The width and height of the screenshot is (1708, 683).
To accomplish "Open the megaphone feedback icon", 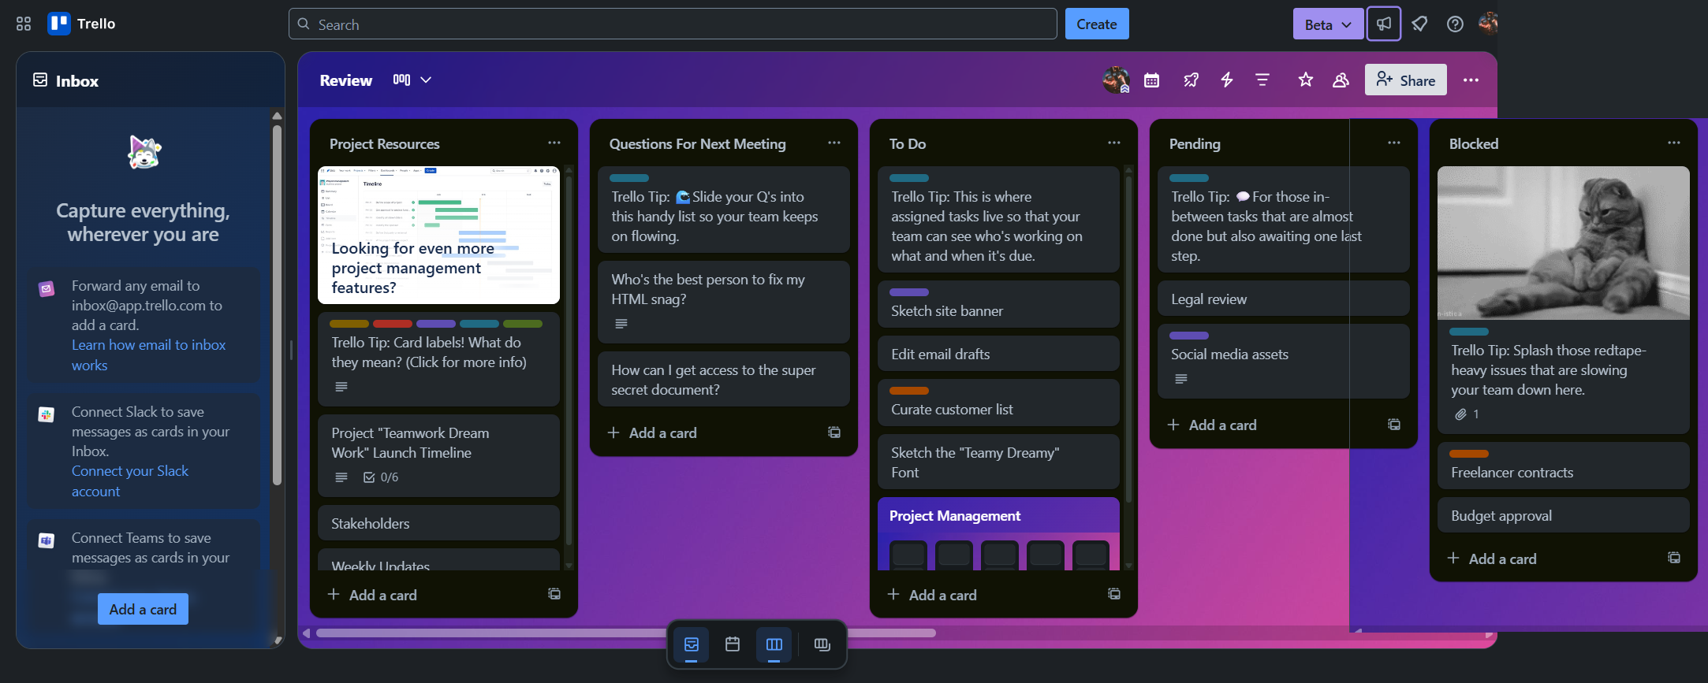I will (1384, 24).
